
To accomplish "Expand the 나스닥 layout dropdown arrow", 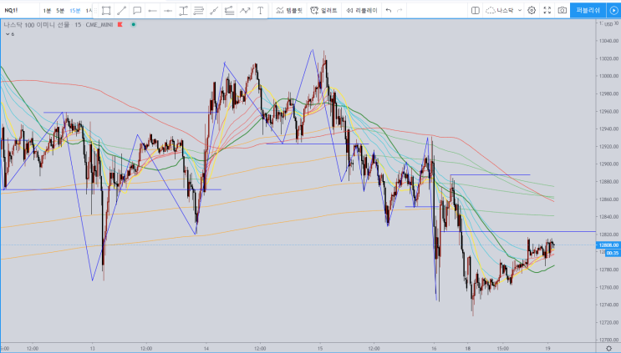I will click(520, 11).
